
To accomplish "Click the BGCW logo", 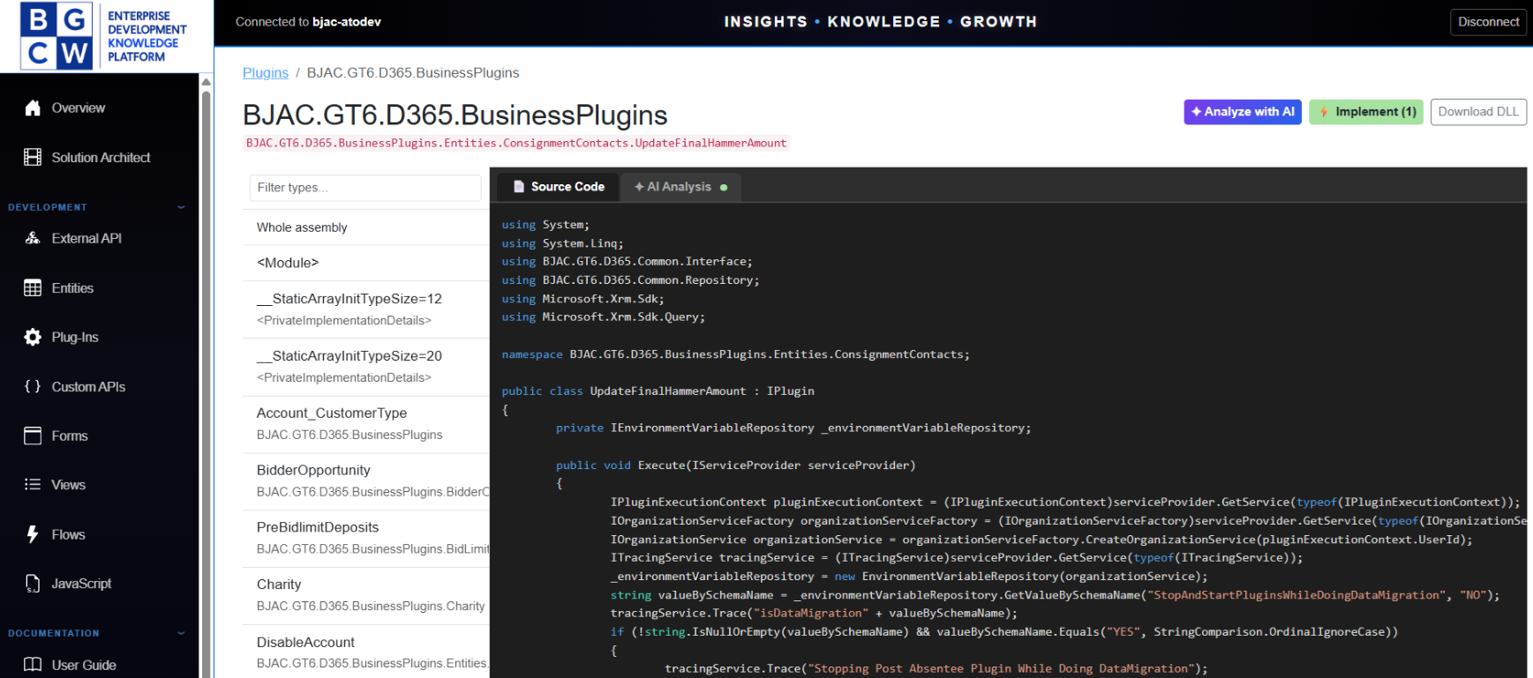I will click(56, 36).
